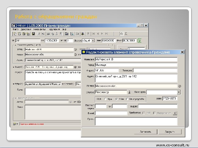
Task: Click the floppy-disk save icon in toolbar
Action: [33, 34]
